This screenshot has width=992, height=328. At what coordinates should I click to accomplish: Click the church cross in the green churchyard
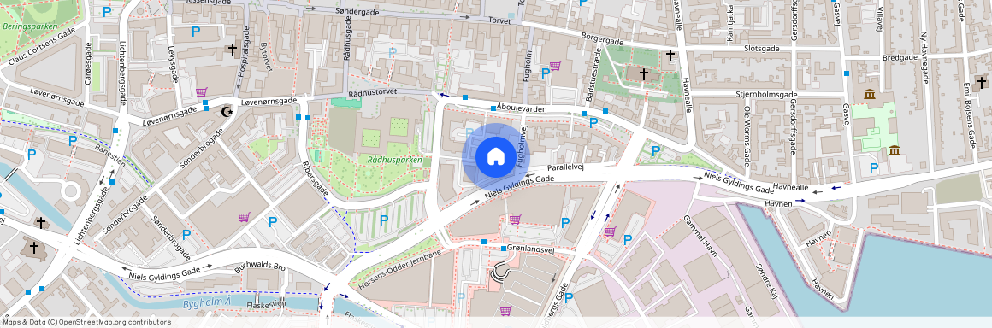point(644,74)
